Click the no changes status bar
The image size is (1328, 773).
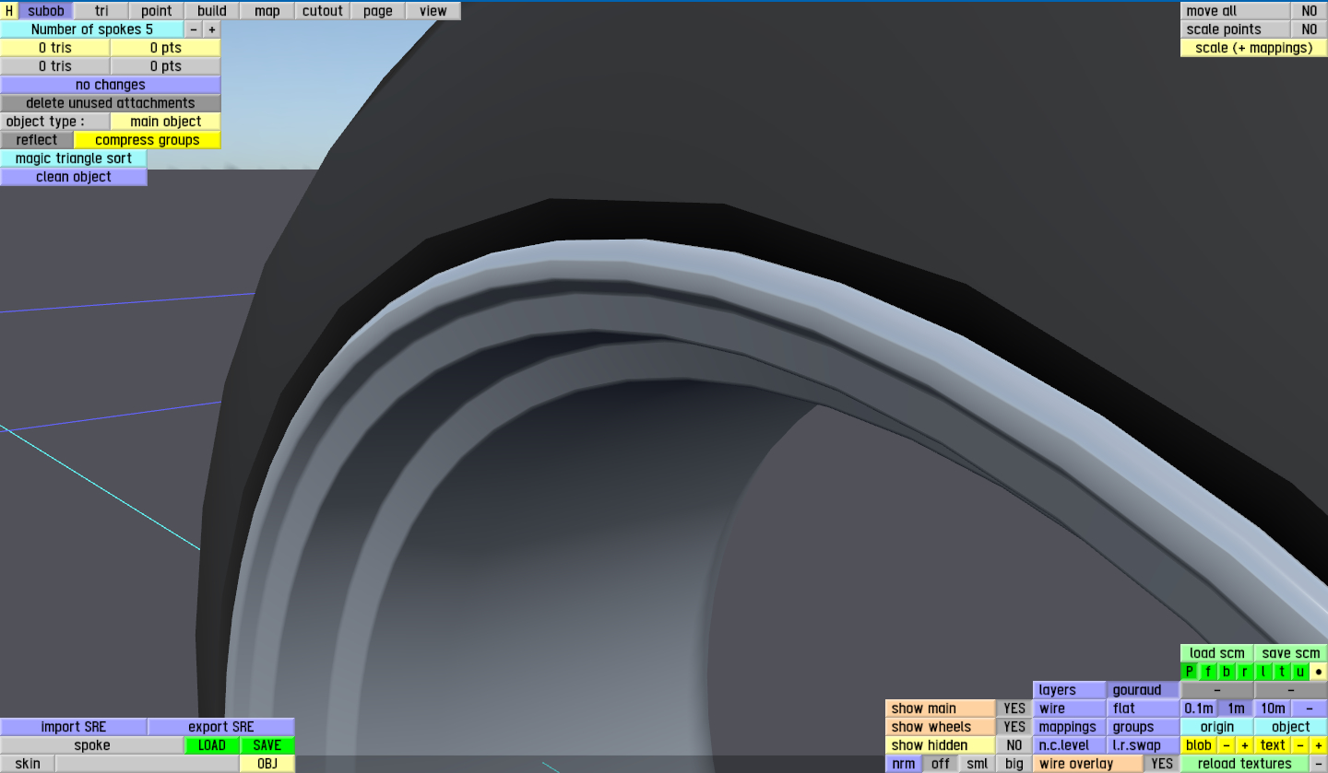[111, 85]
